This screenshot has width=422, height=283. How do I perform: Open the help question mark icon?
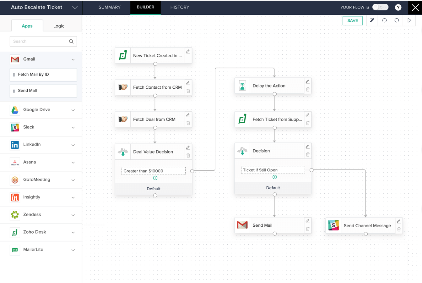click(x=398, y=7)
